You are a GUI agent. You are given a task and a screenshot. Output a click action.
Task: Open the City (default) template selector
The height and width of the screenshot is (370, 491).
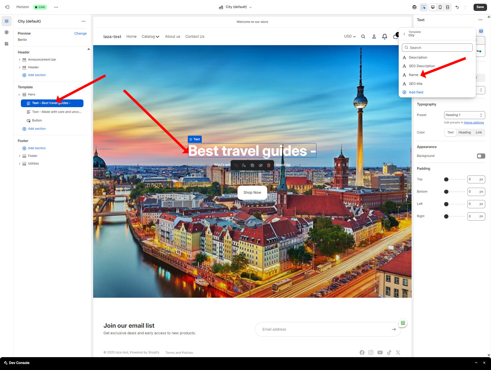point(235,7)
